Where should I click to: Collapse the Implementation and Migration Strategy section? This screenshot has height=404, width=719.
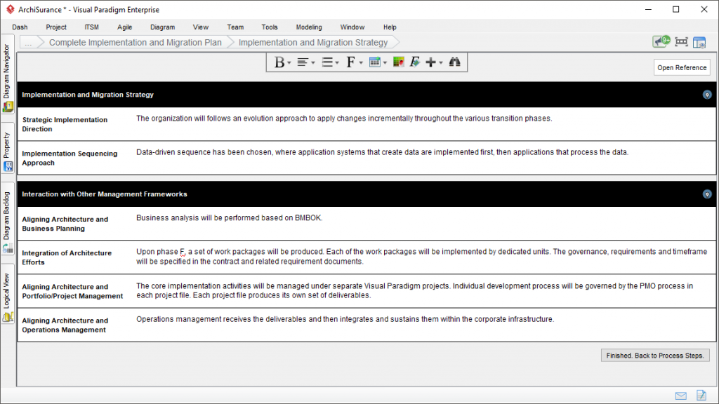tap(708, 94)
